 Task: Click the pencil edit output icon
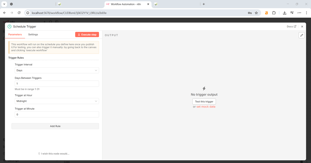[301, 35]
